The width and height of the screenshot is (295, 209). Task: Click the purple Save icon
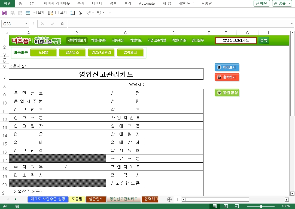(4, 13)
